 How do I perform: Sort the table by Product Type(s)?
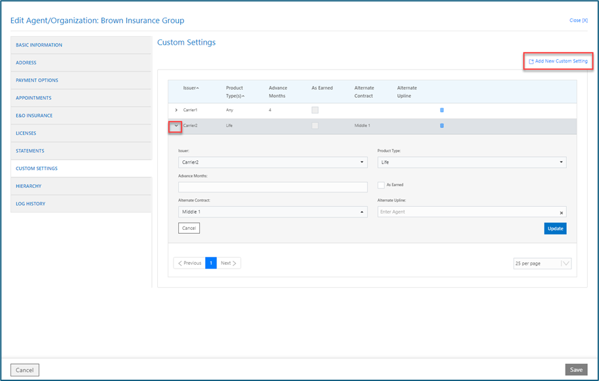[235, 91]
